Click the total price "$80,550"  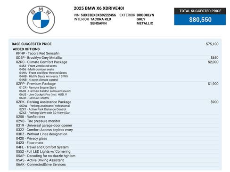point(200,20)
